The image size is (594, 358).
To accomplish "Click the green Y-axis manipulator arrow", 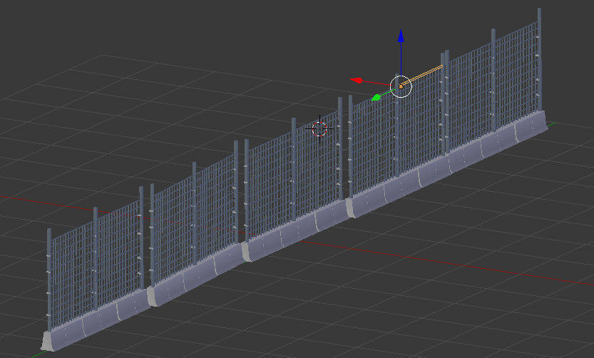I will click(377, 98).
